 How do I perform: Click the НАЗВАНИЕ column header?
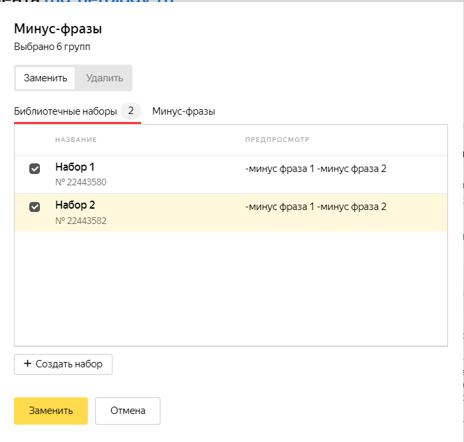(x=76, y=139)
